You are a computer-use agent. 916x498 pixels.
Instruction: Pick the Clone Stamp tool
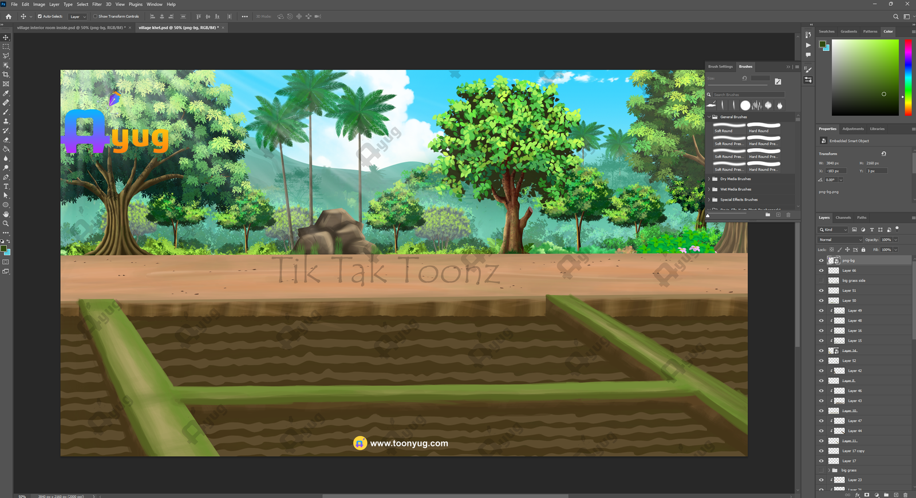point(6,121)
